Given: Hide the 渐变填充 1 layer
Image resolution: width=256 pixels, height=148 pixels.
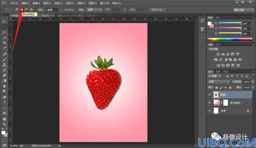Looking at the screenshot, I should pyautogui.click(x=210, y=103).
